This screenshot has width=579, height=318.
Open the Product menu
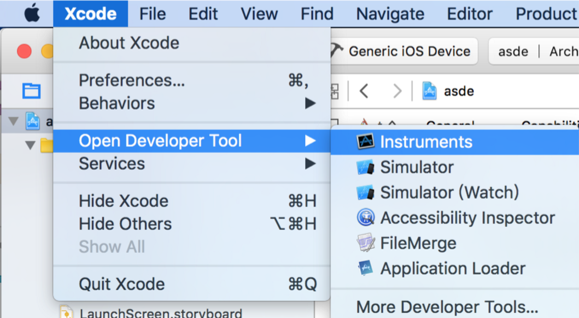547,14
